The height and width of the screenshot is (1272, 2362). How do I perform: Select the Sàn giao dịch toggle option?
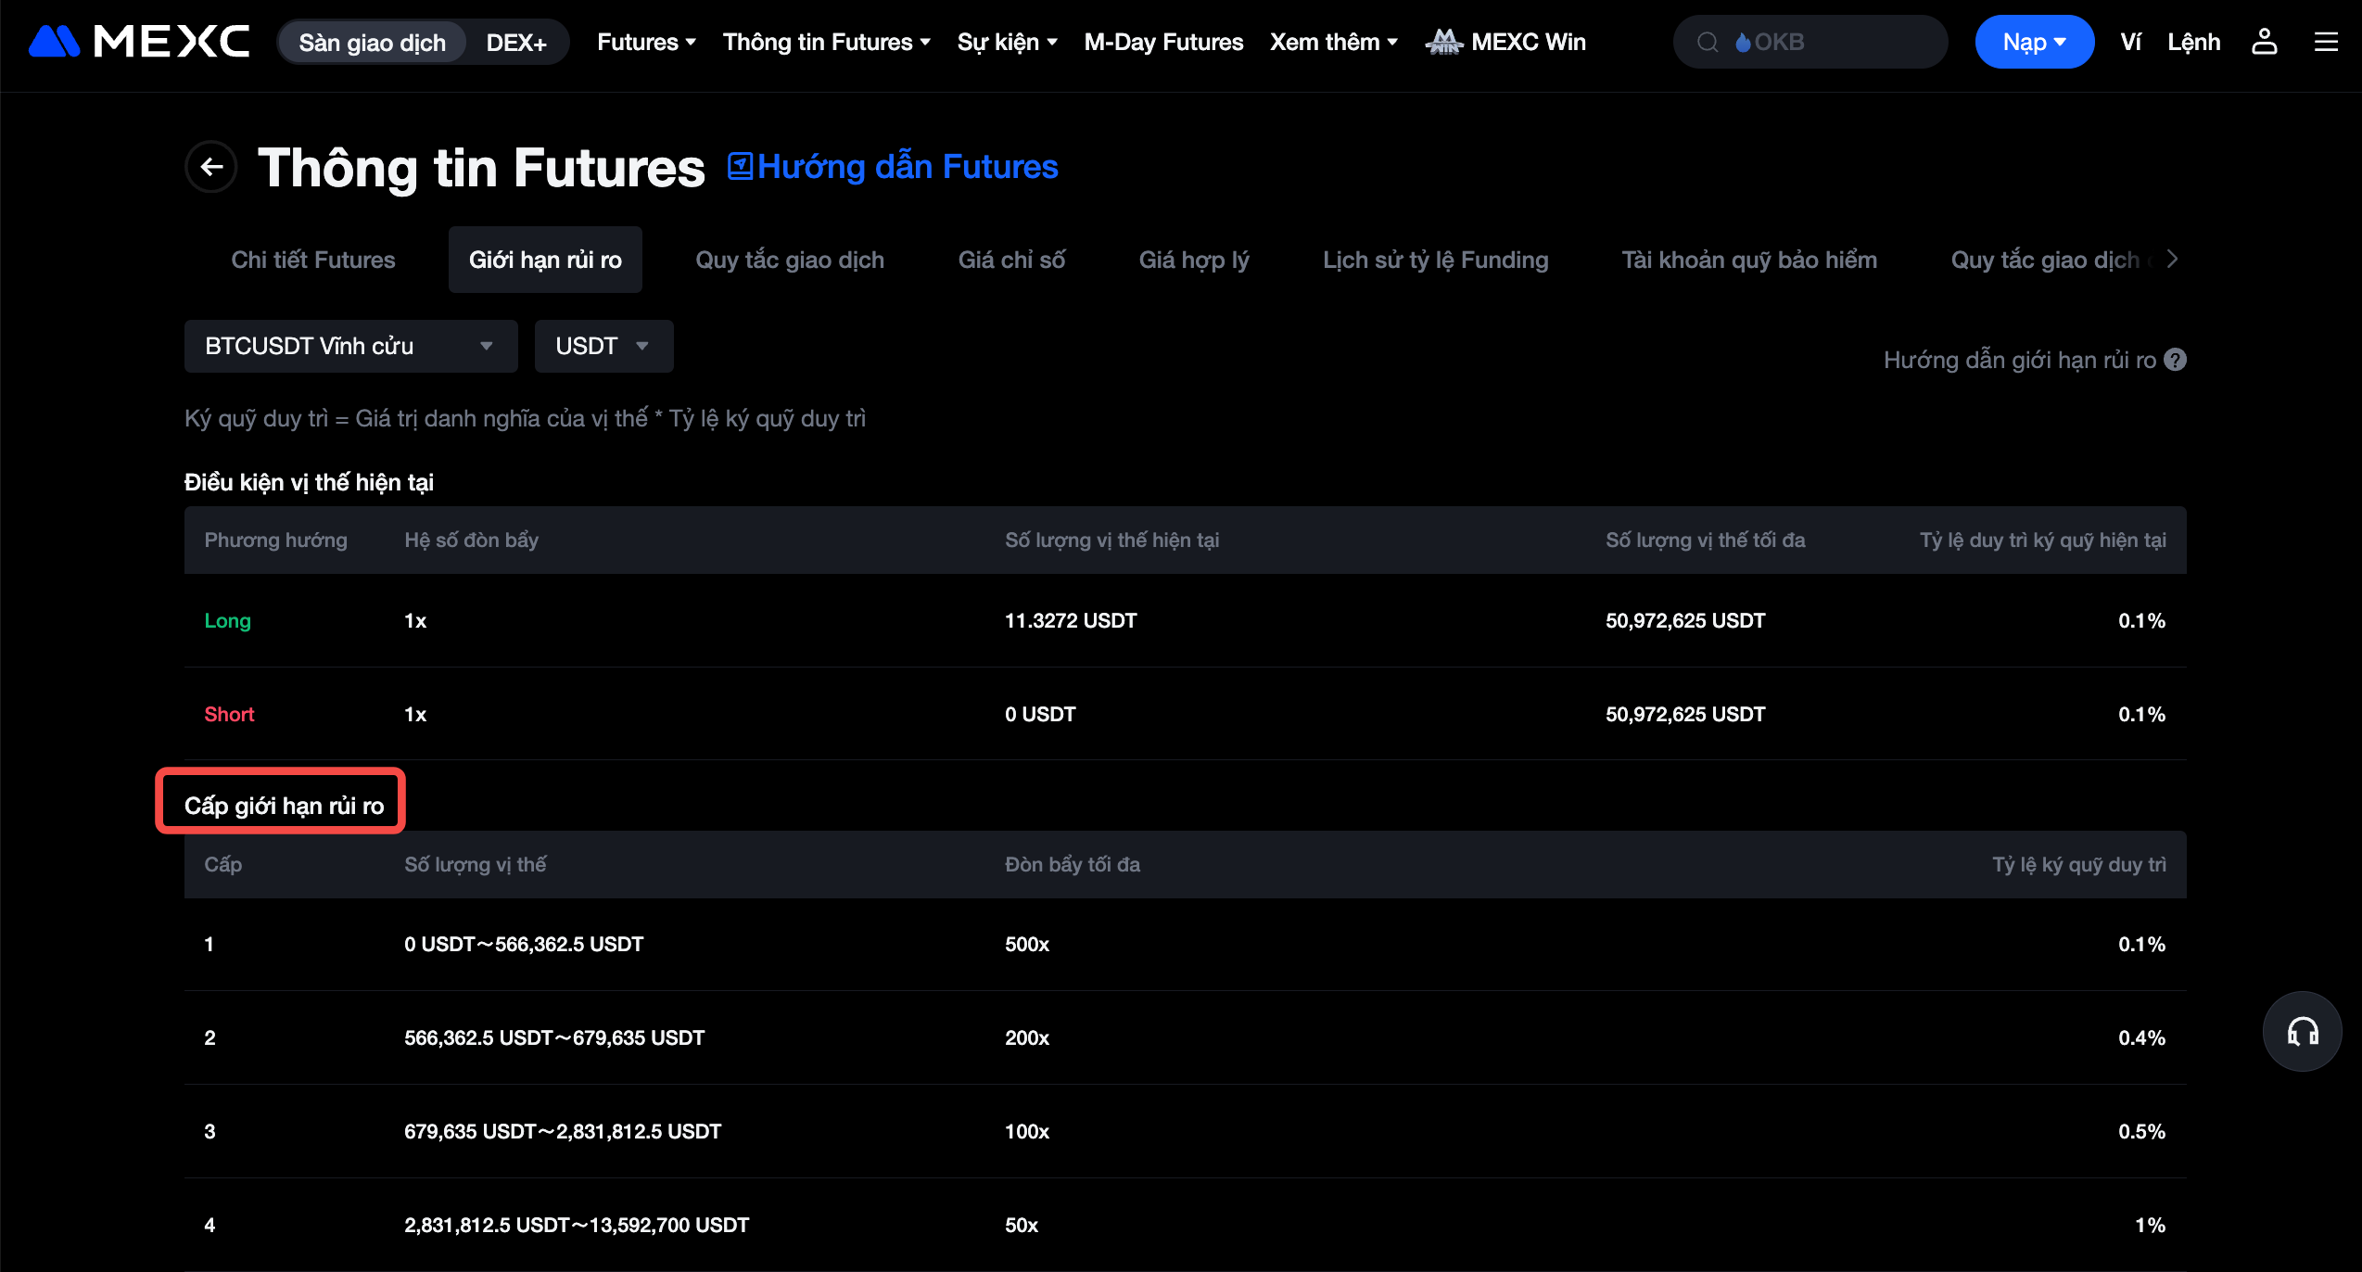(x=372, y=42)
